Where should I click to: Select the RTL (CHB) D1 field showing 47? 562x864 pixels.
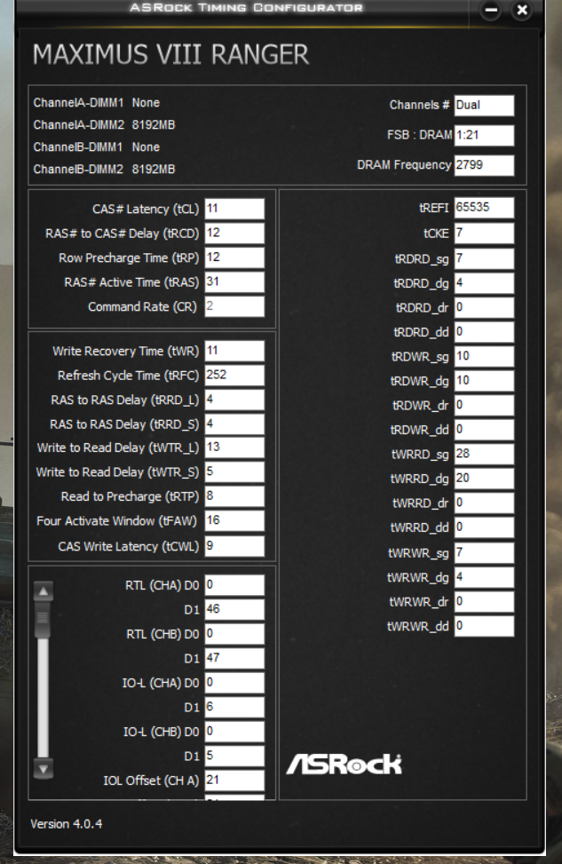(x=234, y=658)
